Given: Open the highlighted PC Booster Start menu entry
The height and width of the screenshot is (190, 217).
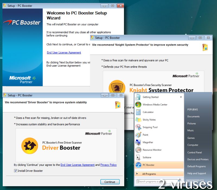Looking at the screenshot, I should 159,165.
